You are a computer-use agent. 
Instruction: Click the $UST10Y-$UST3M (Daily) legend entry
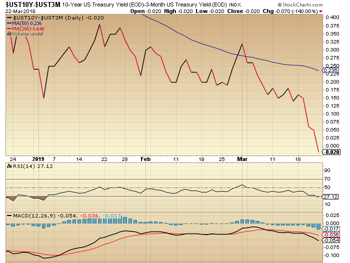click(x=55, y=18)
